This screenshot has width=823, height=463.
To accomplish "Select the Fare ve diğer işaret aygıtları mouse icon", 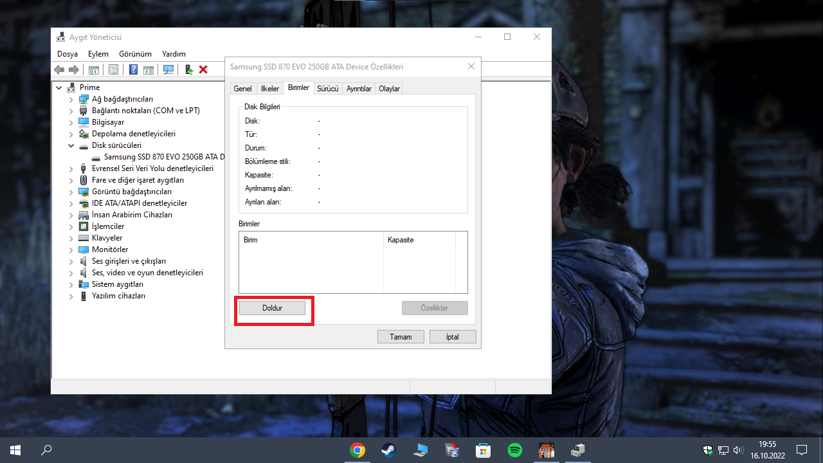I will [x=84, y=180].
